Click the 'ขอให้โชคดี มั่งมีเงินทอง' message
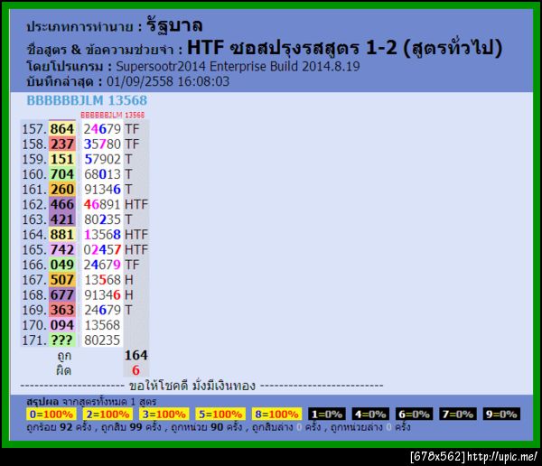 click(x=192, y=386)
